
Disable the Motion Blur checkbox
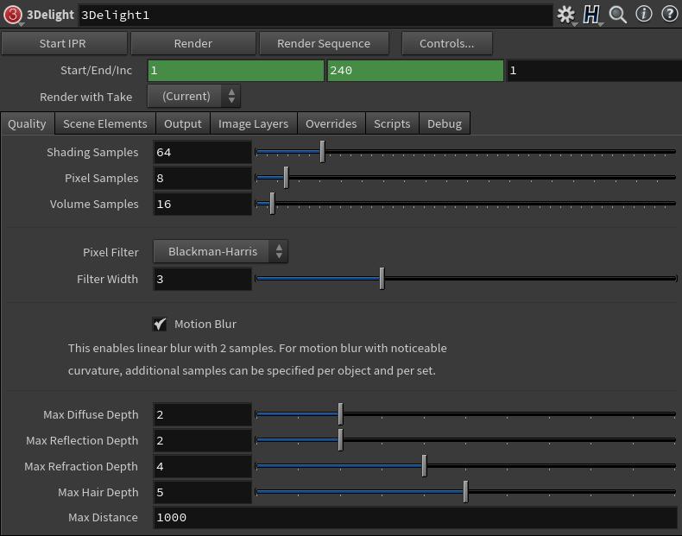160,324
